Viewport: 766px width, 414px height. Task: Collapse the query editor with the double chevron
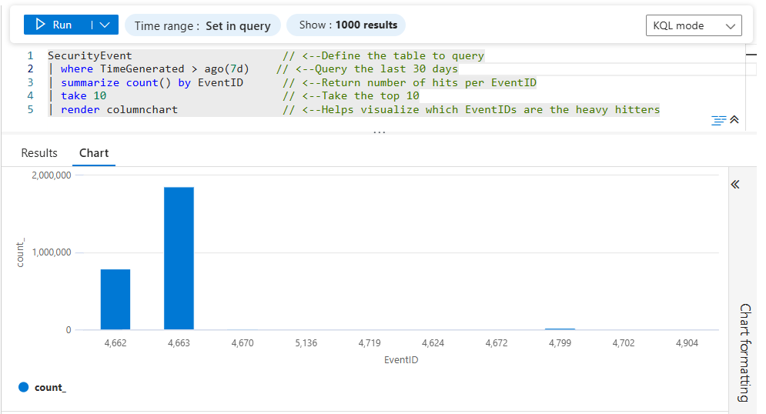734,120
